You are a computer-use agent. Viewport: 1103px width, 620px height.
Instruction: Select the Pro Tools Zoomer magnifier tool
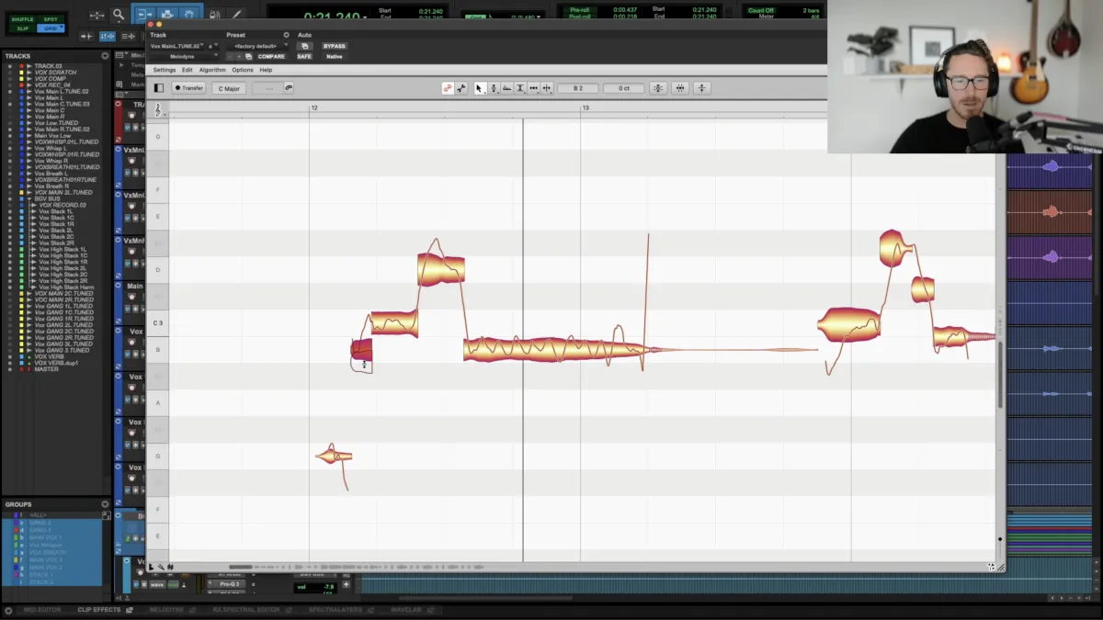(119, 14)
